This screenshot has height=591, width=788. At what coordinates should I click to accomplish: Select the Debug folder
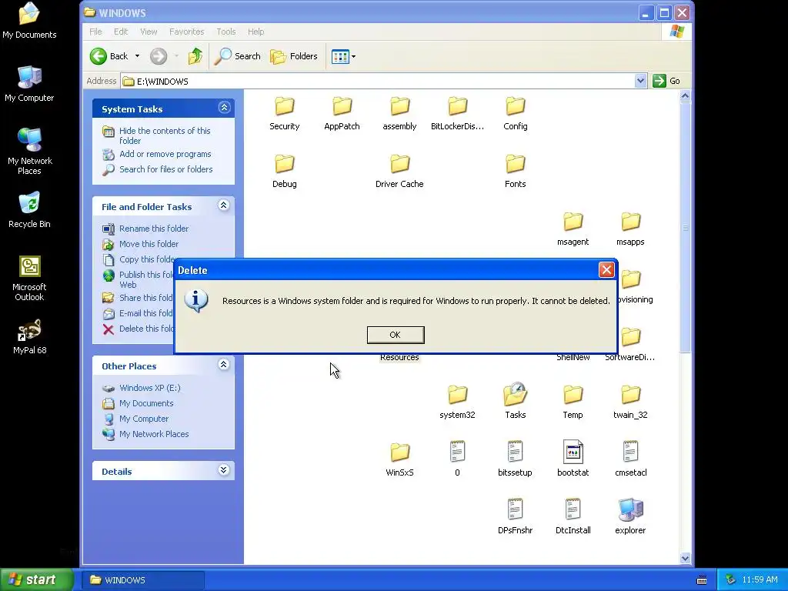click(285, 172)
